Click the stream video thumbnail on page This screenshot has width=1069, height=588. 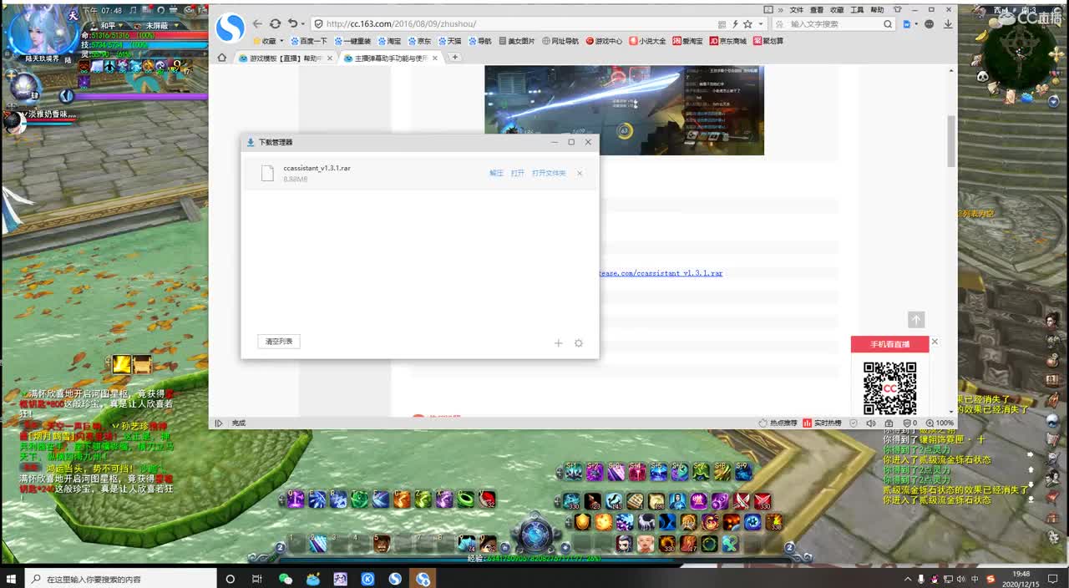[624, 110]
